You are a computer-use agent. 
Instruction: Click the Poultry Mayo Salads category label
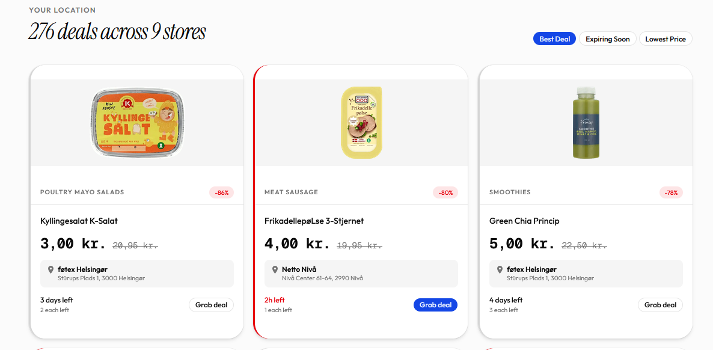82,192
